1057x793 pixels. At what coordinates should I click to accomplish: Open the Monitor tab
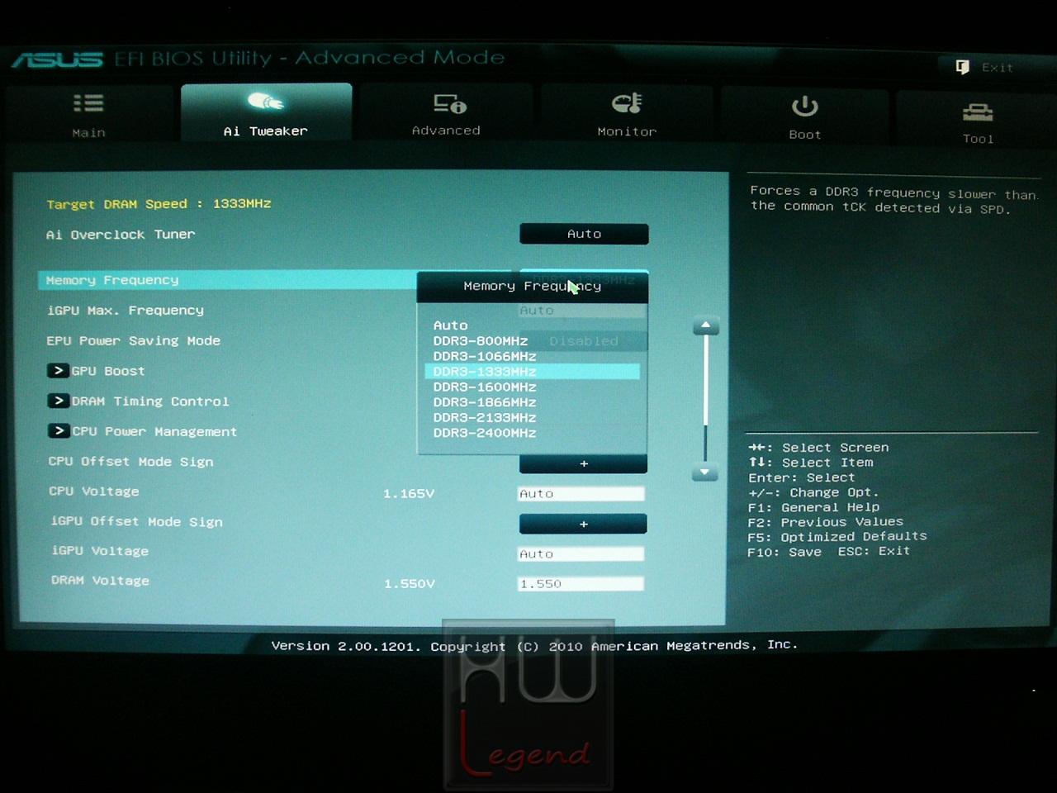pos(627,113)
